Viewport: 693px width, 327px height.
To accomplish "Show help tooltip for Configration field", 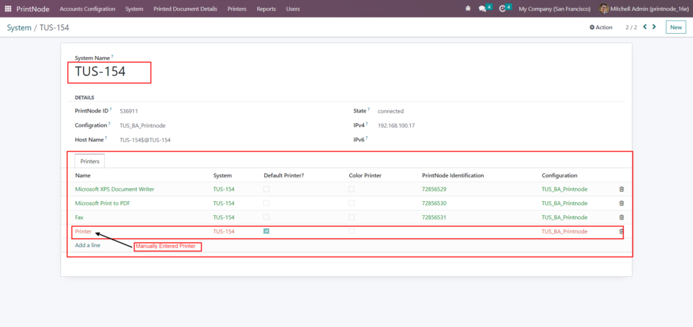I will 109,124.
